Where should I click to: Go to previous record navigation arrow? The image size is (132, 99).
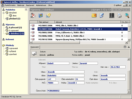click(x=118, y=10)
